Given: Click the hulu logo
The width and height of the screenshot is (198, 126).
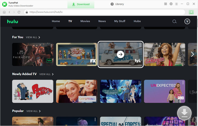Looking at the screenshot, I should 13,21.
